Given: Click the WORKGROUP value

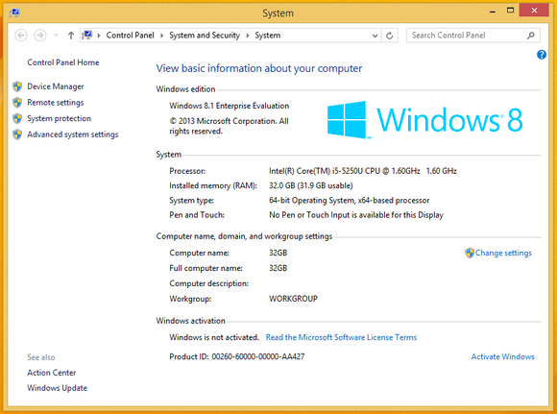Looking at the screenshot, I should (x=293, y=299).
